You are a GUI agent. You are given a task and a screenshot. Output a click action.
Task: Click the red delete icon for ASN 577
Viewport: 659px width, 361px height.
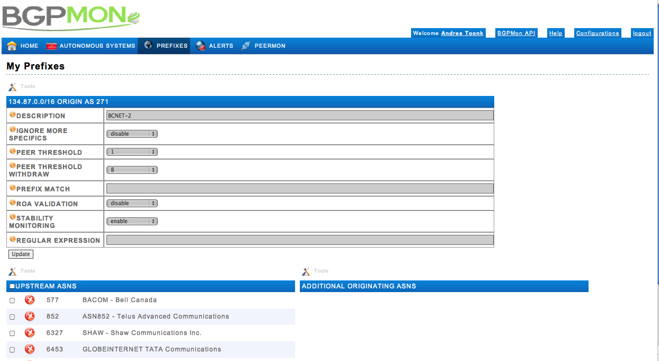(30, 300)
